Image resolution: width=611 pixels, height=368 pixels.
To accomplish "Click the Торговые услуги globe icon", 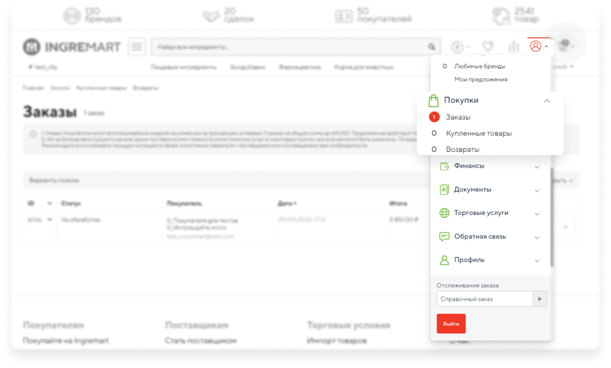I will (444, 213).
